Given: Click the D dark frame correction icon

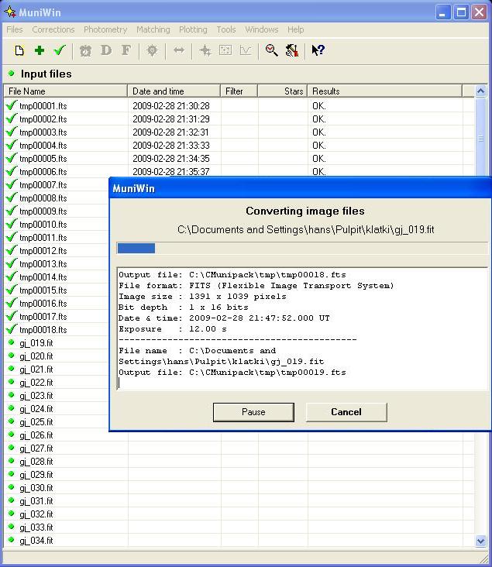Looking at the screenshot, I should pyautogui.click(x=106, y=50).
